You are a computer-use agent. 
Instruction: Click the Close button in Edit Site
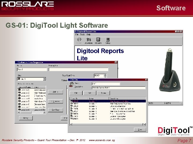coord(140,130)
